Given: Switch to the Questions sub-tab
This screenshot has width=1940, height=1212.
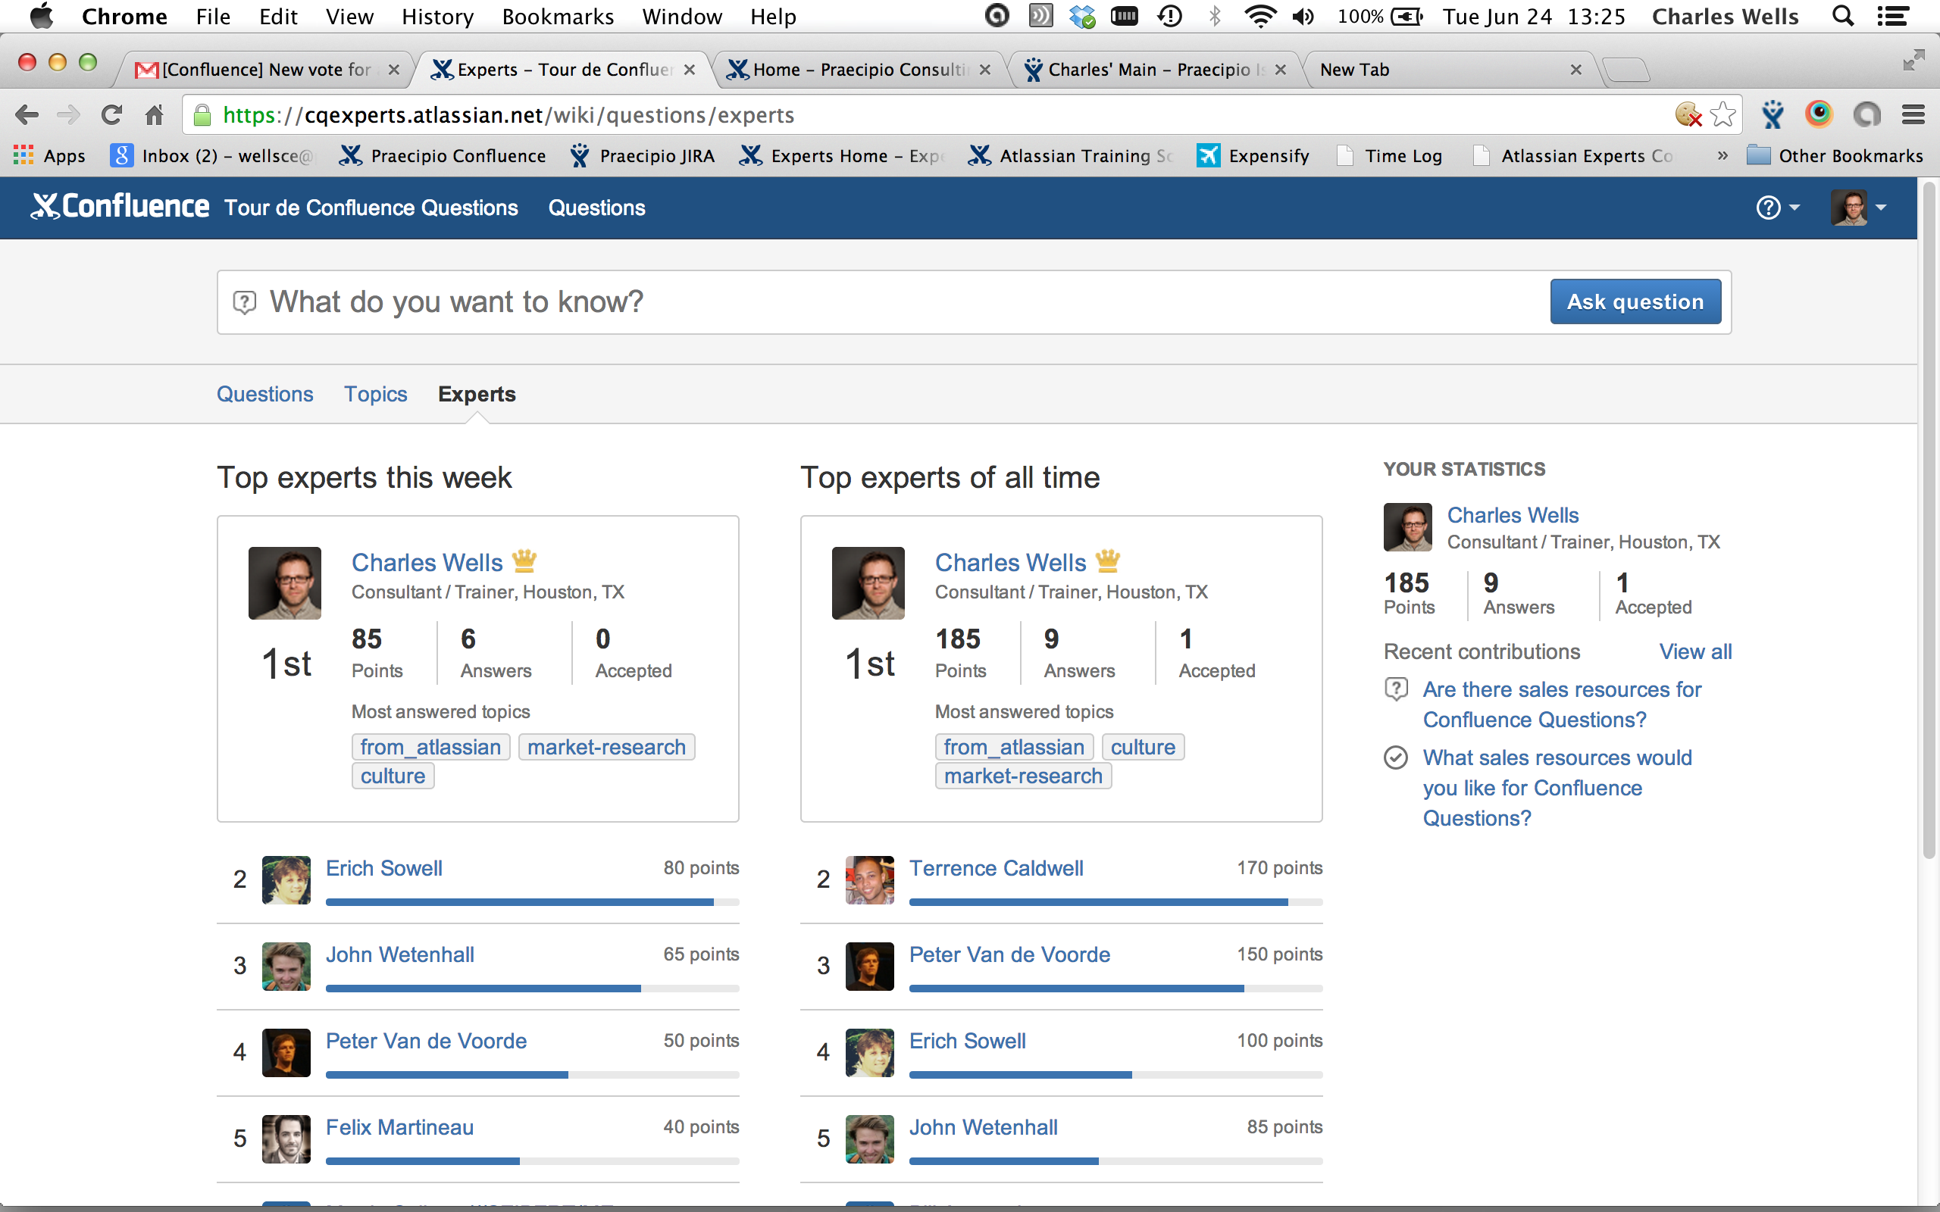Looking at the screenshot, I should (x=264, y=394).
